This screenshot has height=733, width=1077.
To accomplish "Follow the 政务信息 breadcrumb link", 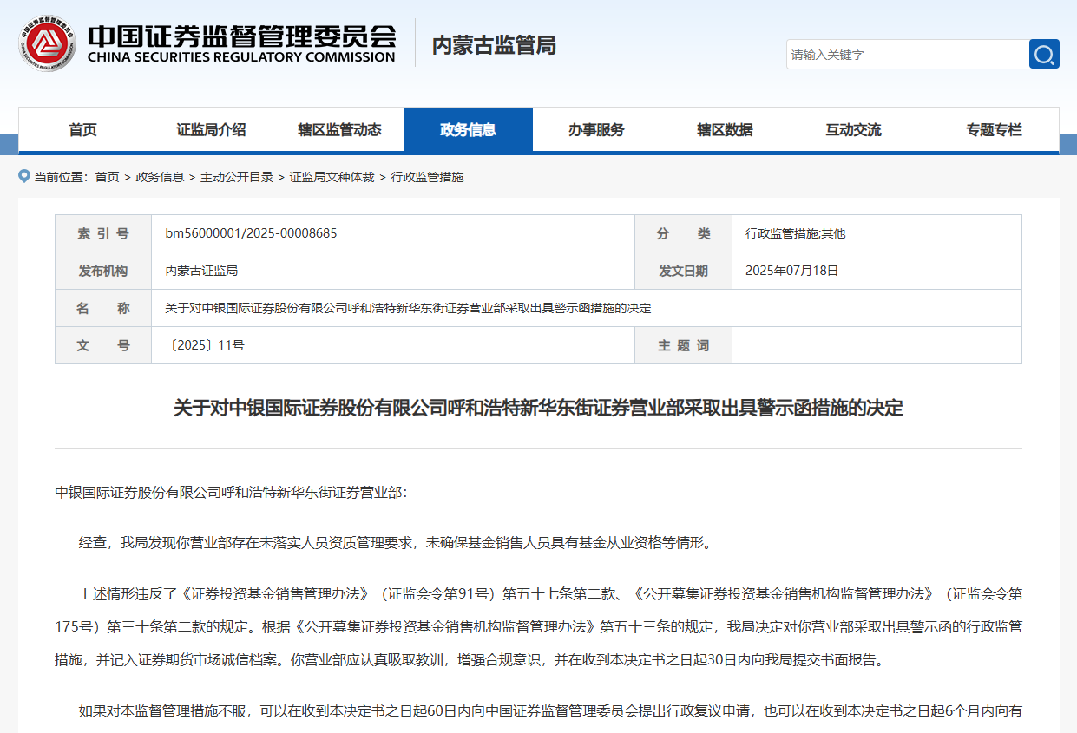I will tap(160, 177).
